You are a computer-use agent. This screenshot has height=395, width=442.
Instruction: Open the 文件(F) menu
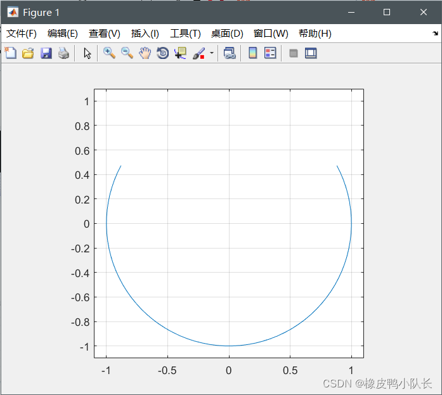[x=22, y=34]
